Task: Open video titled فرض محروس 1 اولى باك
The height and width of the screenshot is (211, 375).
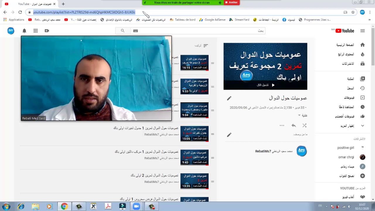Action: [x=149, y=199]
